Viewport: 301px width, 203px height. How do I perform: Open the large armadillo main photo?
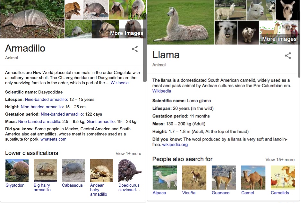tap(32, 19)
